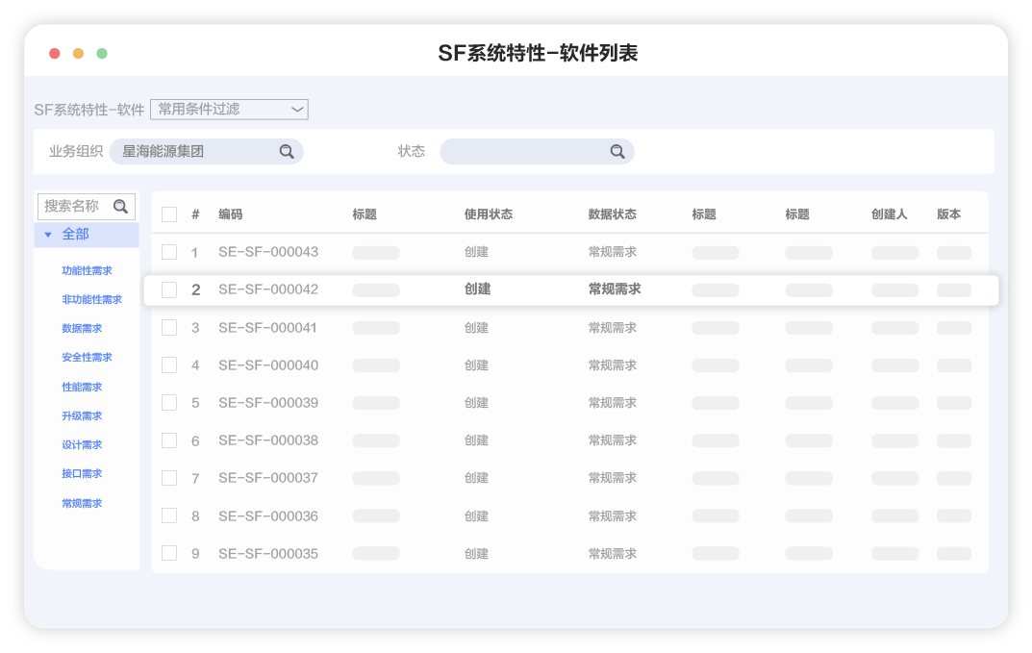Collapse the 全部 tree node
The height and width of the screenshot is (653, 1032).
coord(48,234)
